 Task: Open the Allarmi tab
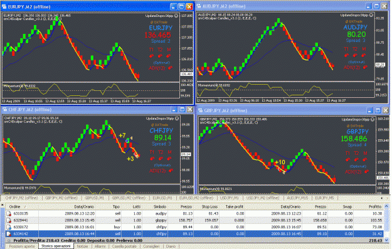click(x=100, y=246)
